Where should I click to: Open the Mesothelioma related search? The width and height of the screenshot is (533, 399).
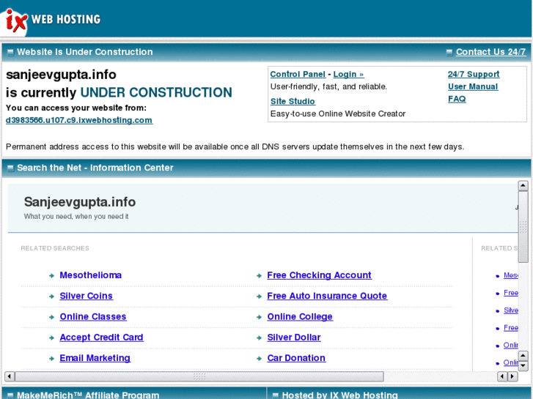[x=91, y=275]
